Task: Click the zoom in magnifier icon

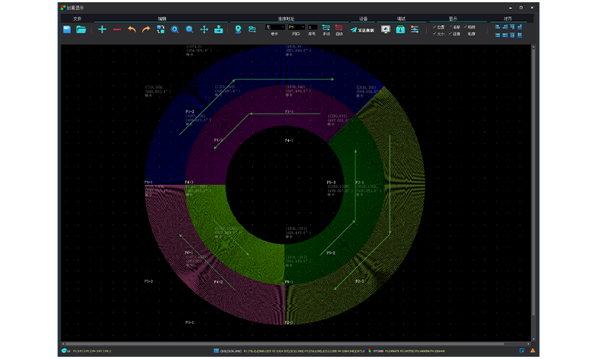Action: (x=175, y=29)
